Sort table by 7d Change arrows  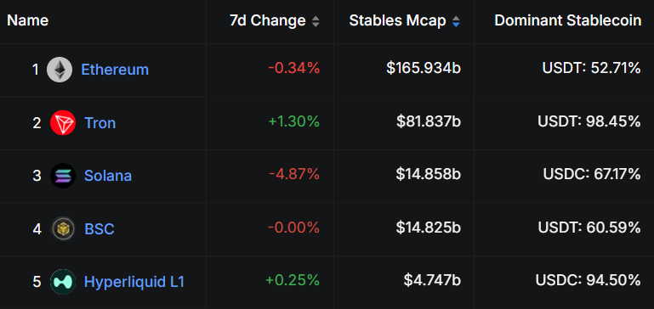[x=316, y=21]
